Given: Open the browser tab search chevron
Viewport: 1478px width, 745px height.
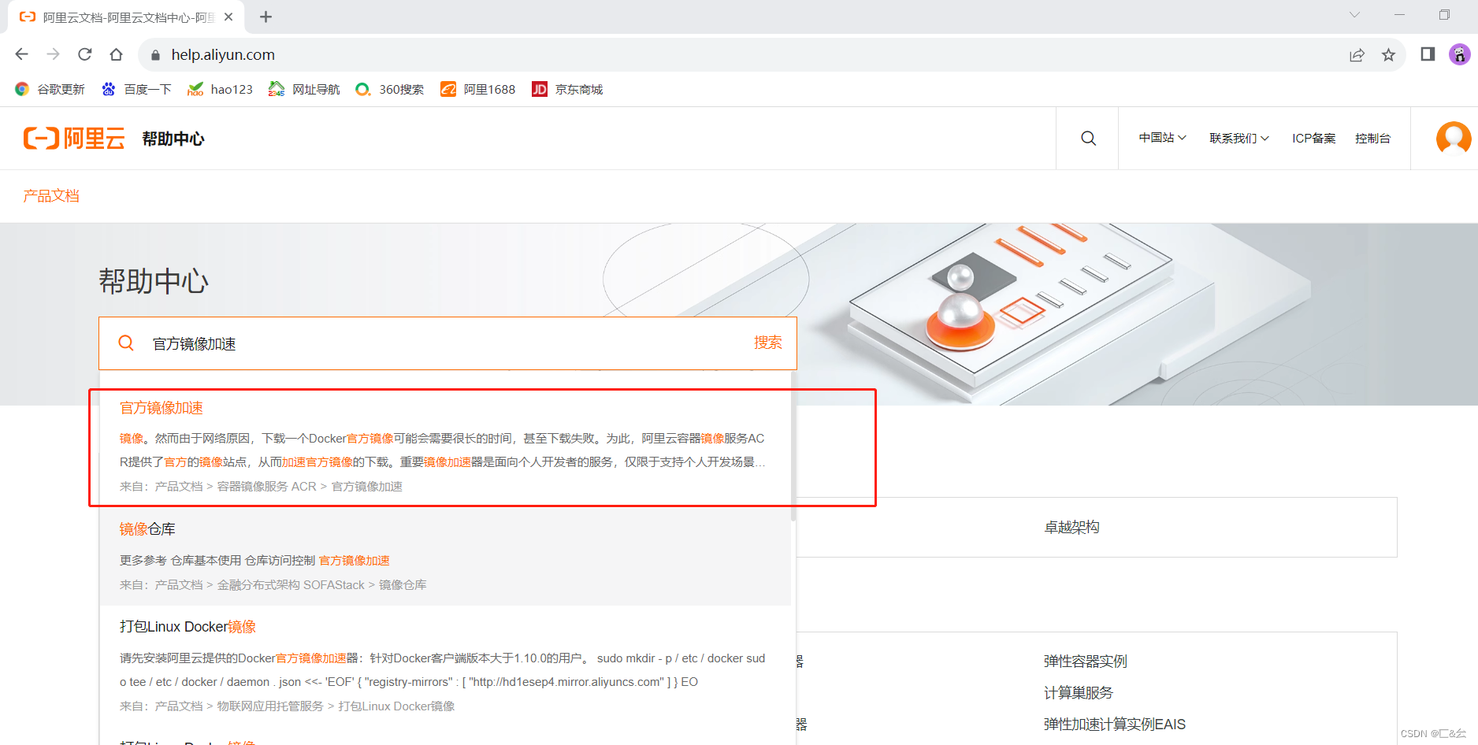Looking at the screenshot, I should tap(1354, 14).
